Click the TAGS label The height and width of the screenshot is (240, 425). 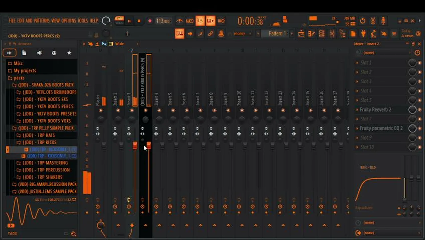pos(12,234)
